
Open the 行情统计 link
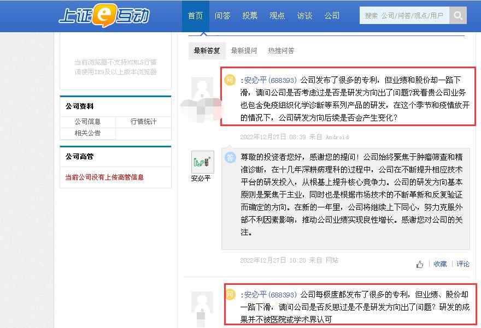pyautogui.click(x=143, y=122)
